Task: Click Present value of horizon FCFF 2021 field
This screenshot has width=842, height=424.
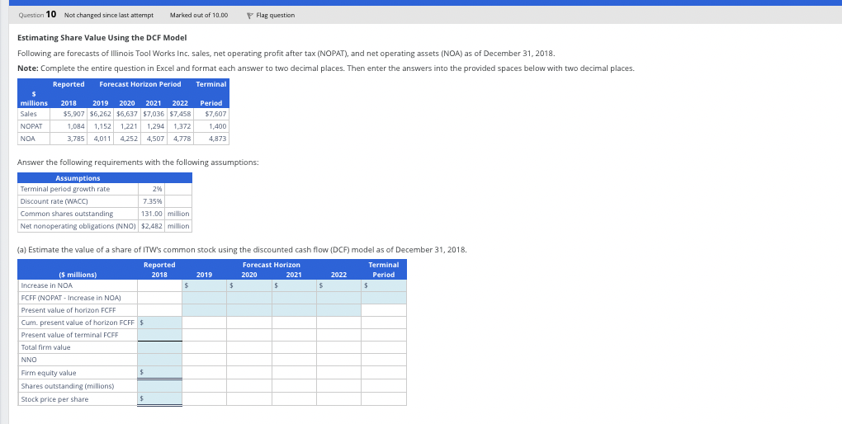Action: click(x=294, y=310)
